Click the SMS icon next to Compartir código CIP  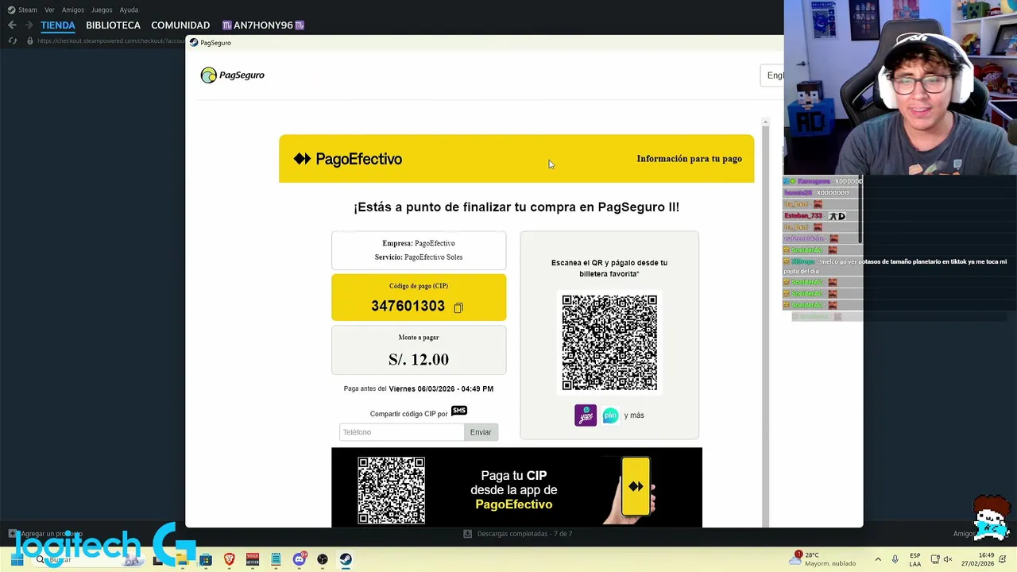459,411
